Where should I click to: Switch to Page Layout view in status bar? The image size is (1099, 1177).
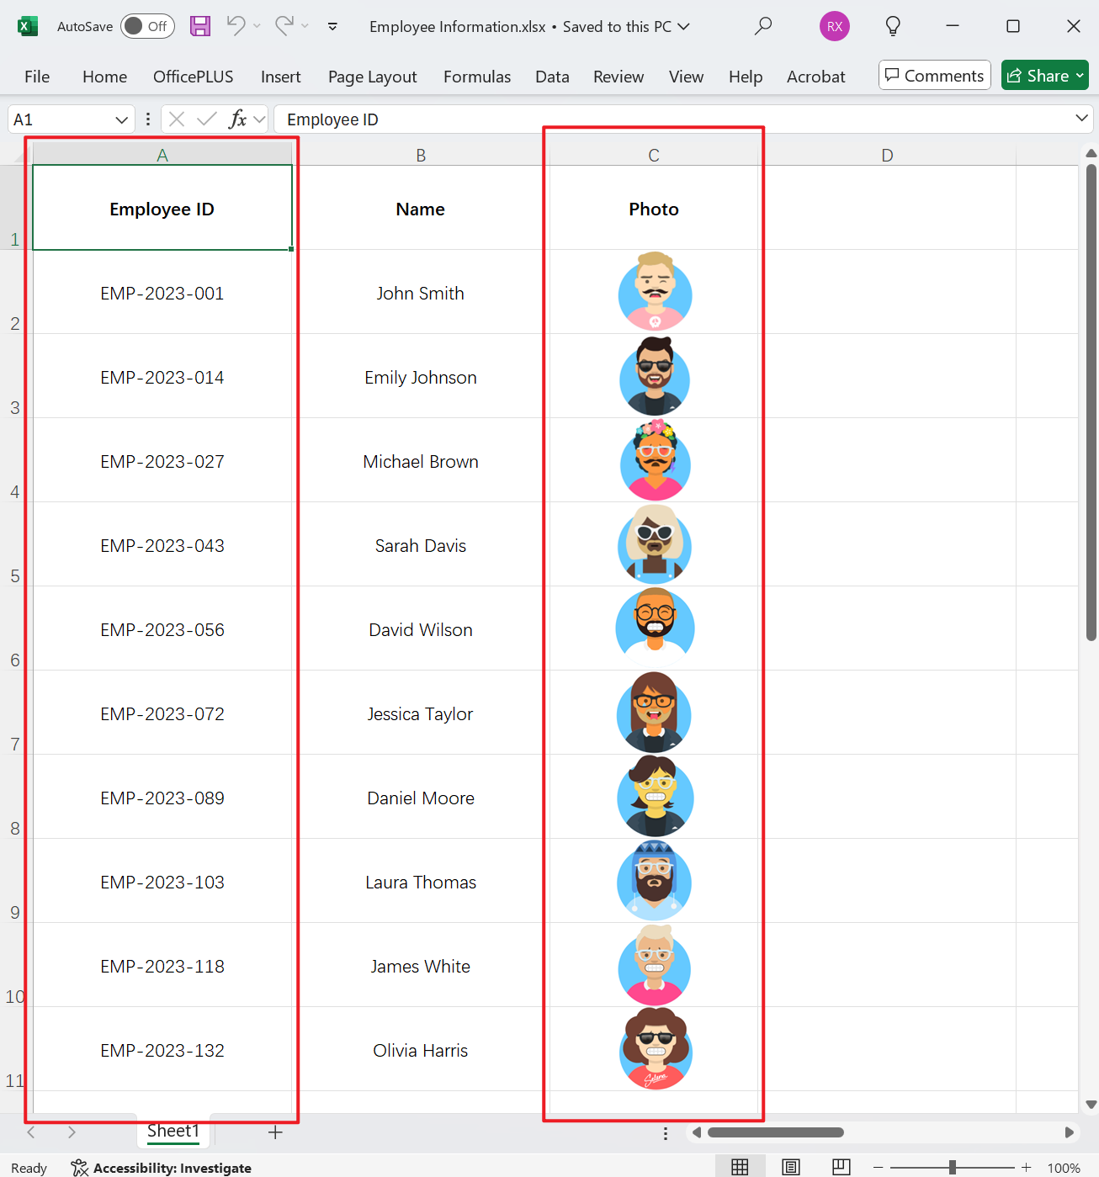[790, 1167]
